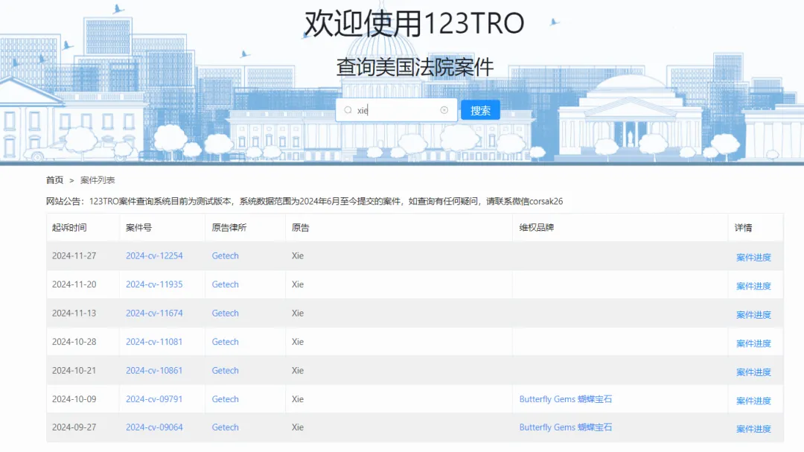Click Getech in the 2024-11-13 row
This screenshot has width=804, height=452.
pyautogui.click(x=225, y=313)
